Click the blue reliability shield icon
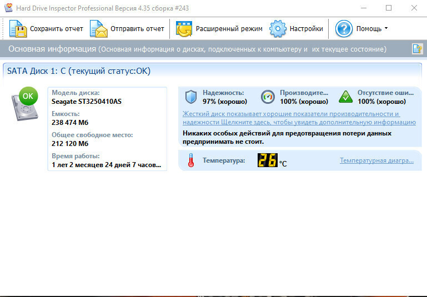The height and width of the screenshot is (297, 427). [x=191, y=97]
